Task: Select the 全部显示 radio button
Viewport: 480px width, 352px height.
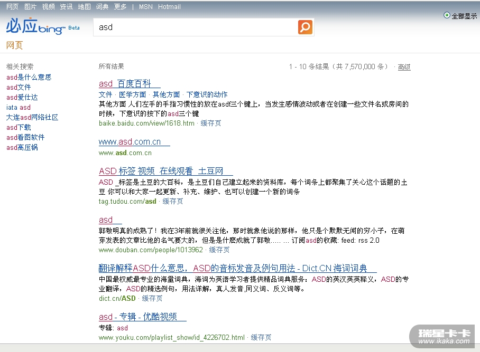Action: (447, 15)
